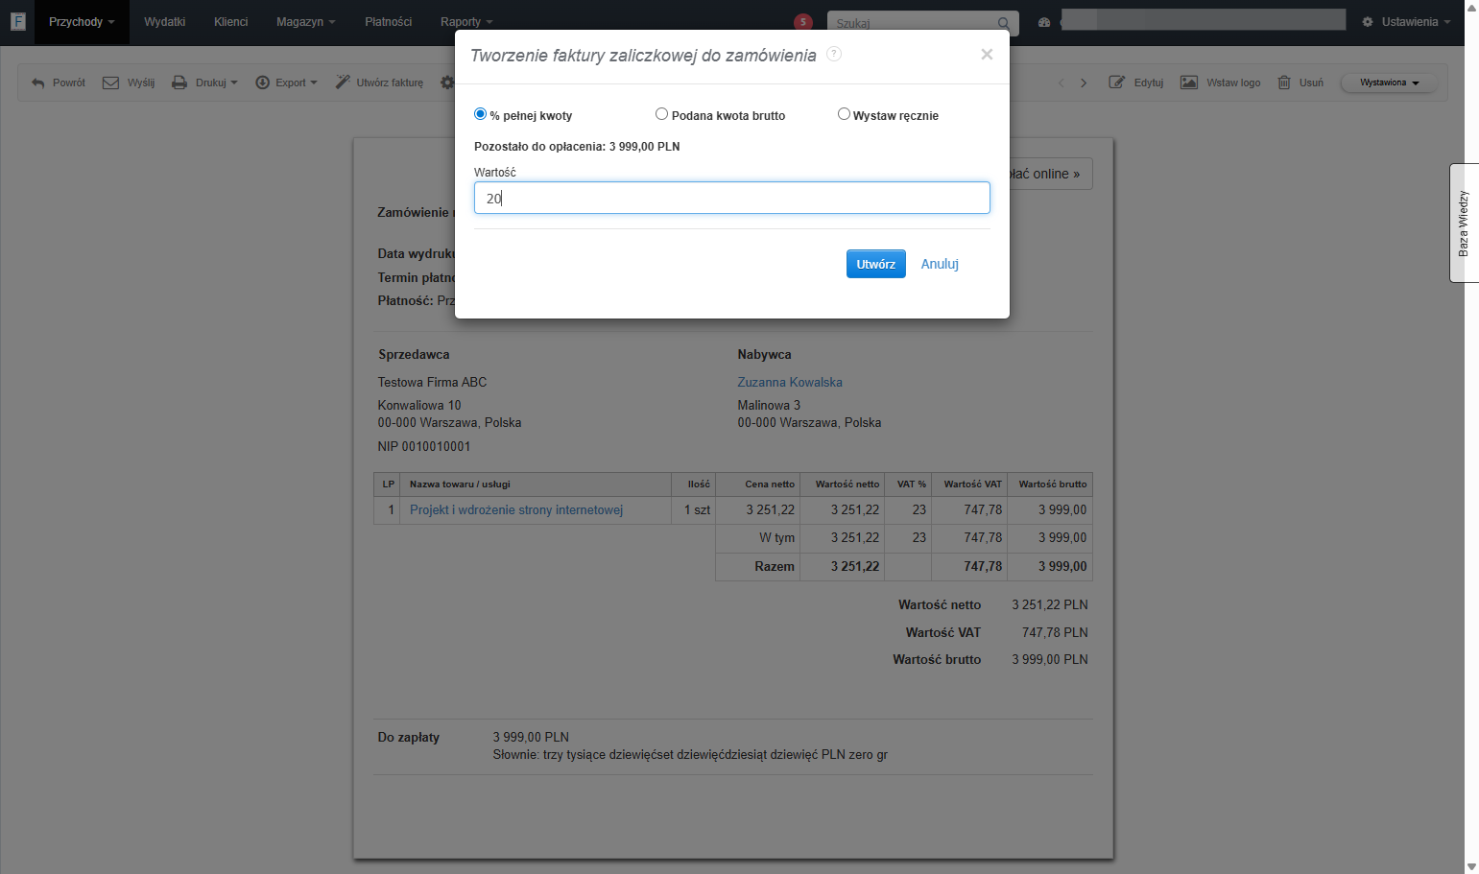The width and height of the screenshot is (1479, 874).
Task: Open the Przychody menu
Action: pos(82,22)
